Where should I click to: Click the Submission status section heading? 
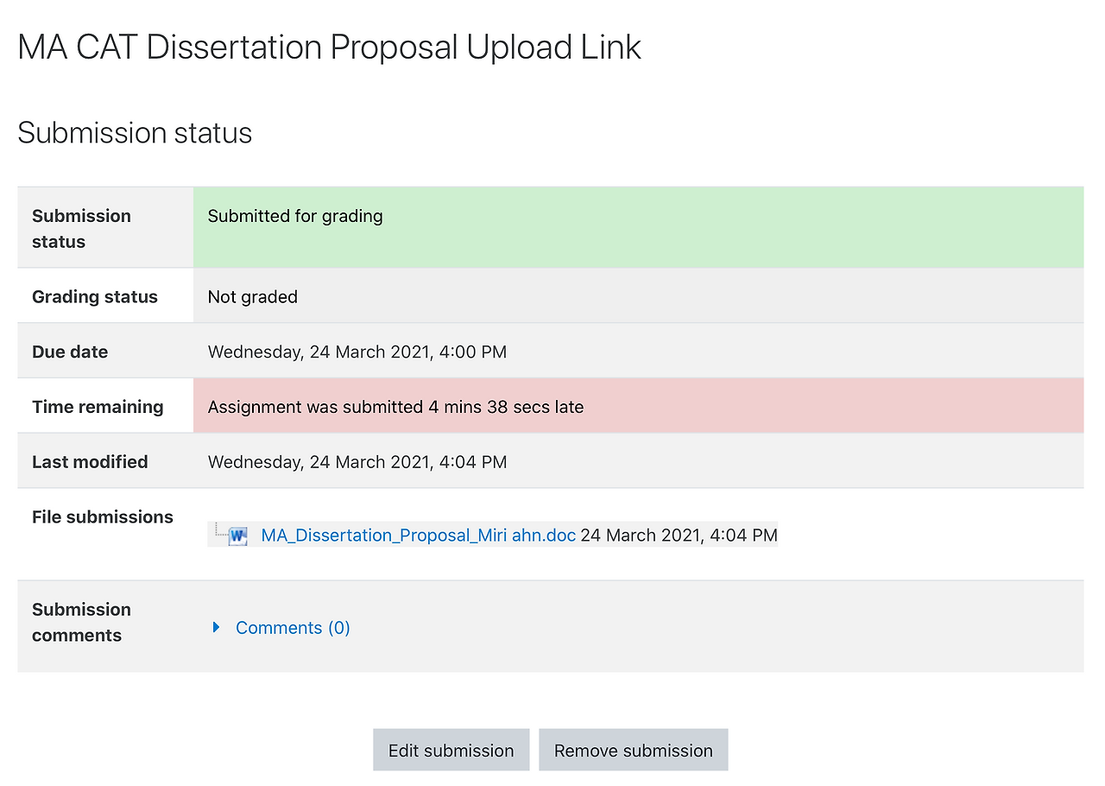(135, 133)
